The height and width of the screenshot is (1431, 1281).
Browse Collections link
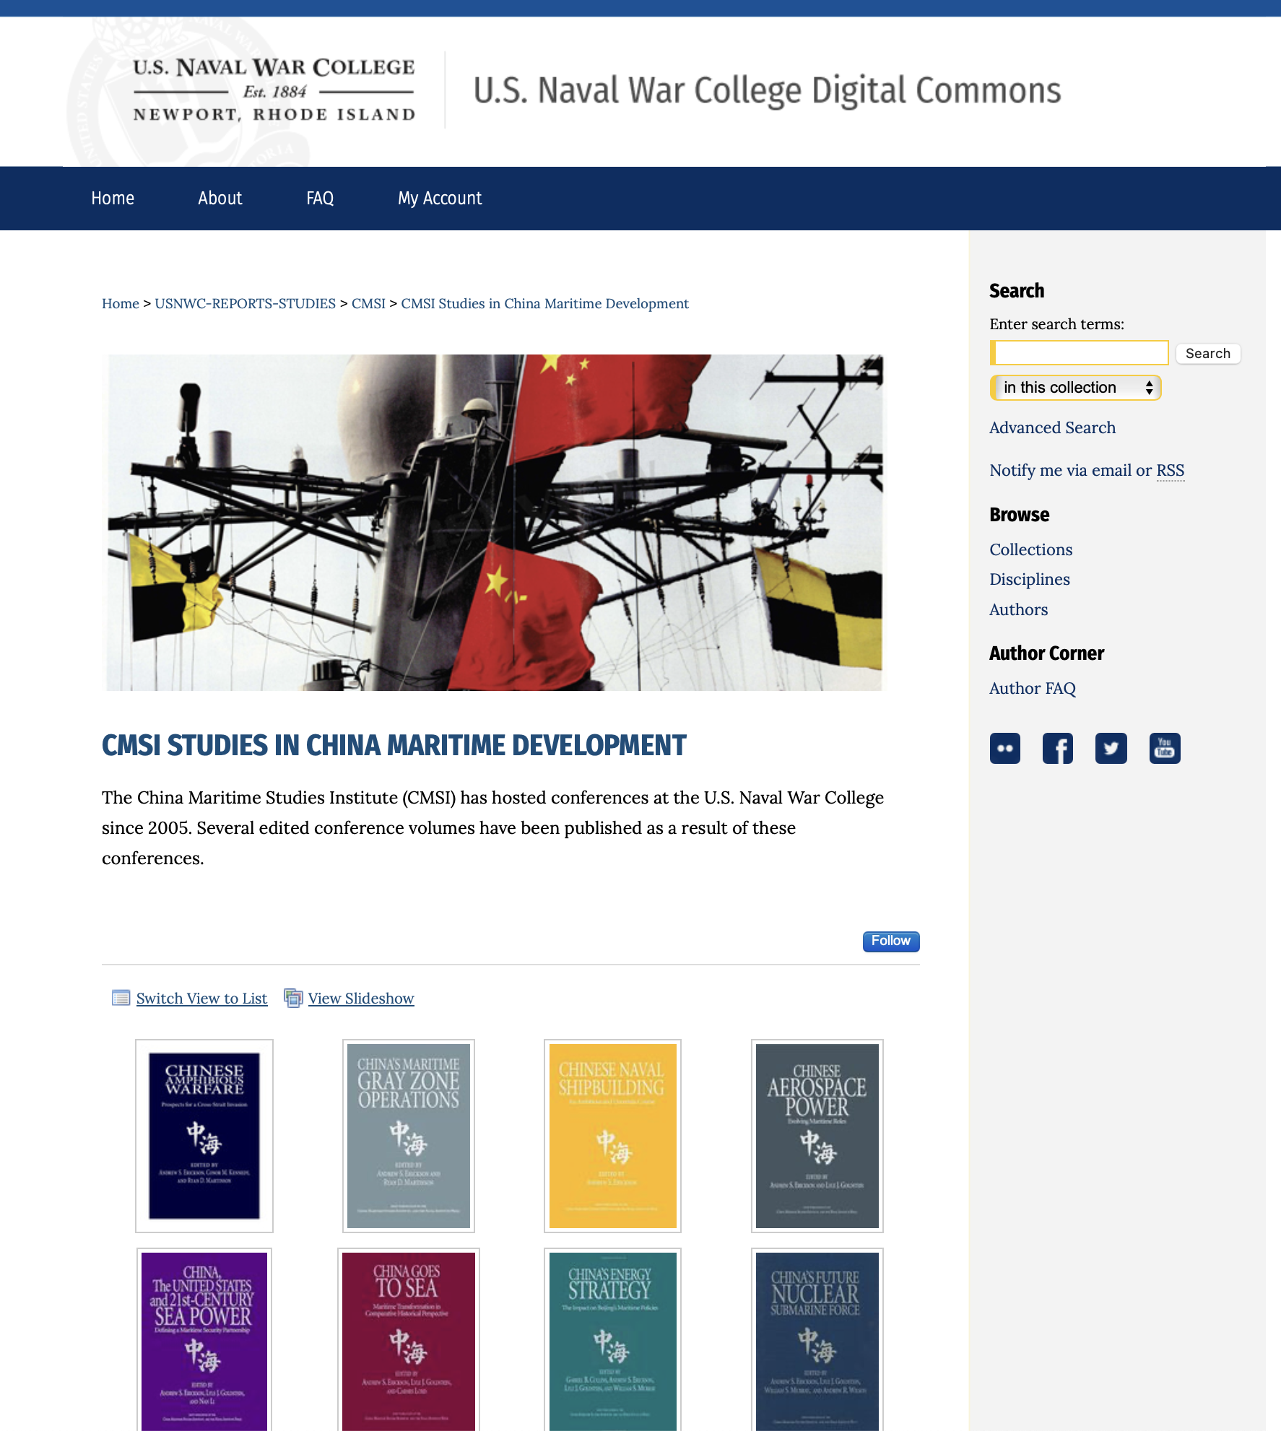coord(1030,549)
